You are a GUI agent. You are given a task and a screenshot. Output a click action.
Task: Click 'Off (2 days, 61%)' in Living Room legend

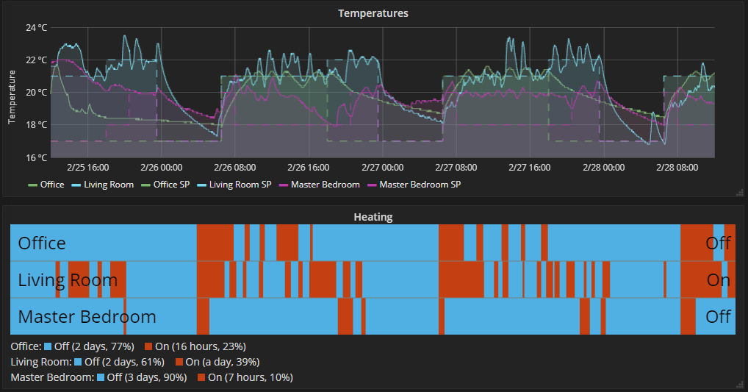[124, 362]
